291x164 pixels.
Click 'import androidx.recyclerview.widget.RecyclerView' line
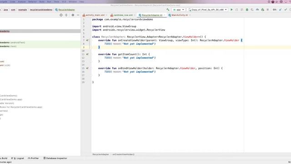point(129,30)
